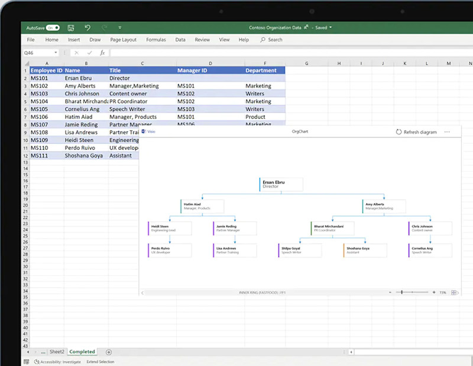Click into the formula bar
The width and height of the screenshot is (473, 366).
click(x=291, y=53)
